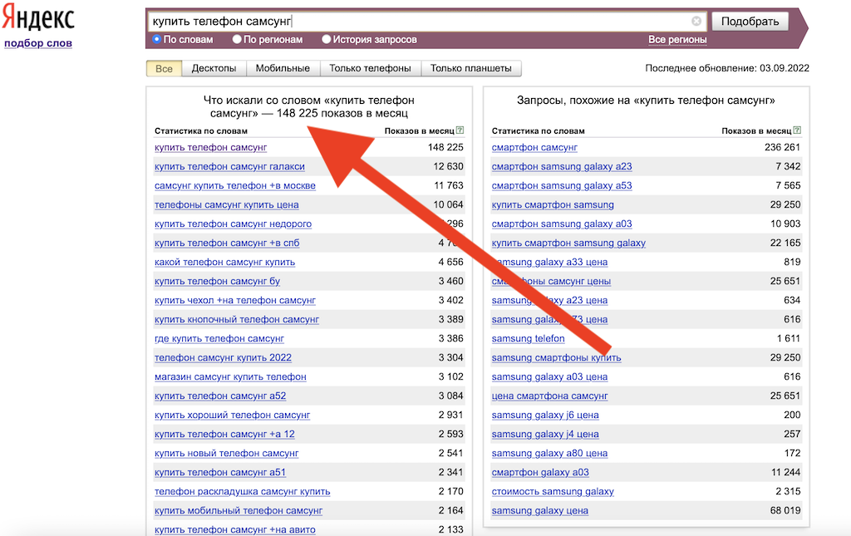Open samsung galaxy a03 цена link
Screen dimensions: 851x536
(550, 376)
